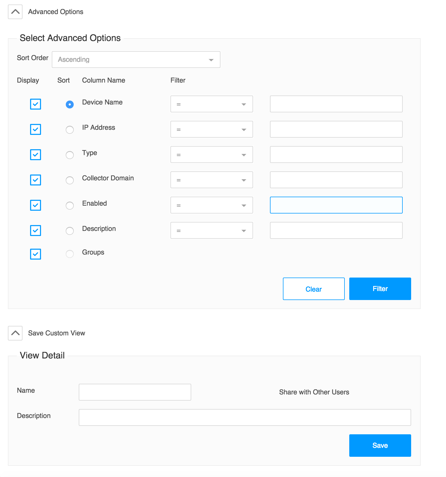Click the Clear button
Screen dimensions: 446x477
pyautogui.click(x=314, y=289)
